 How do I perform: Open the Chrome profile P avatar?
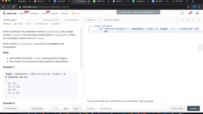194,7
